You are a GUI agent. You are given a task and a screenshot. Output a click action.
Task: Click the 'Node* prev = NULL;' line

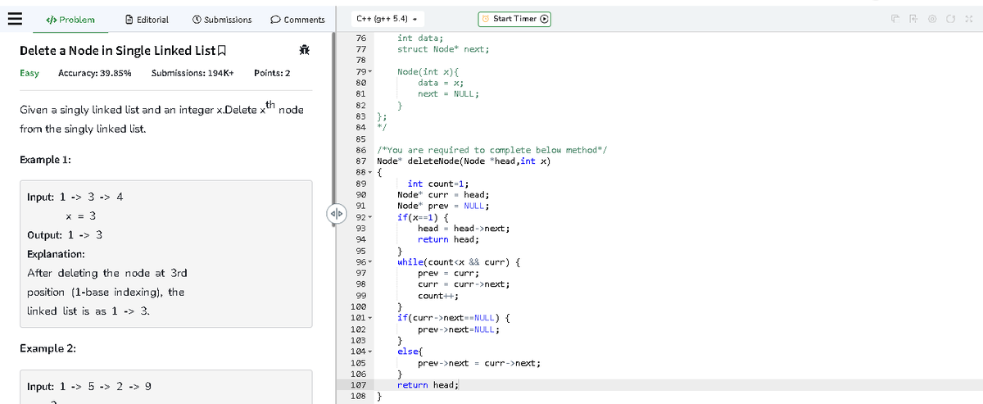click(x=443, y=206)
